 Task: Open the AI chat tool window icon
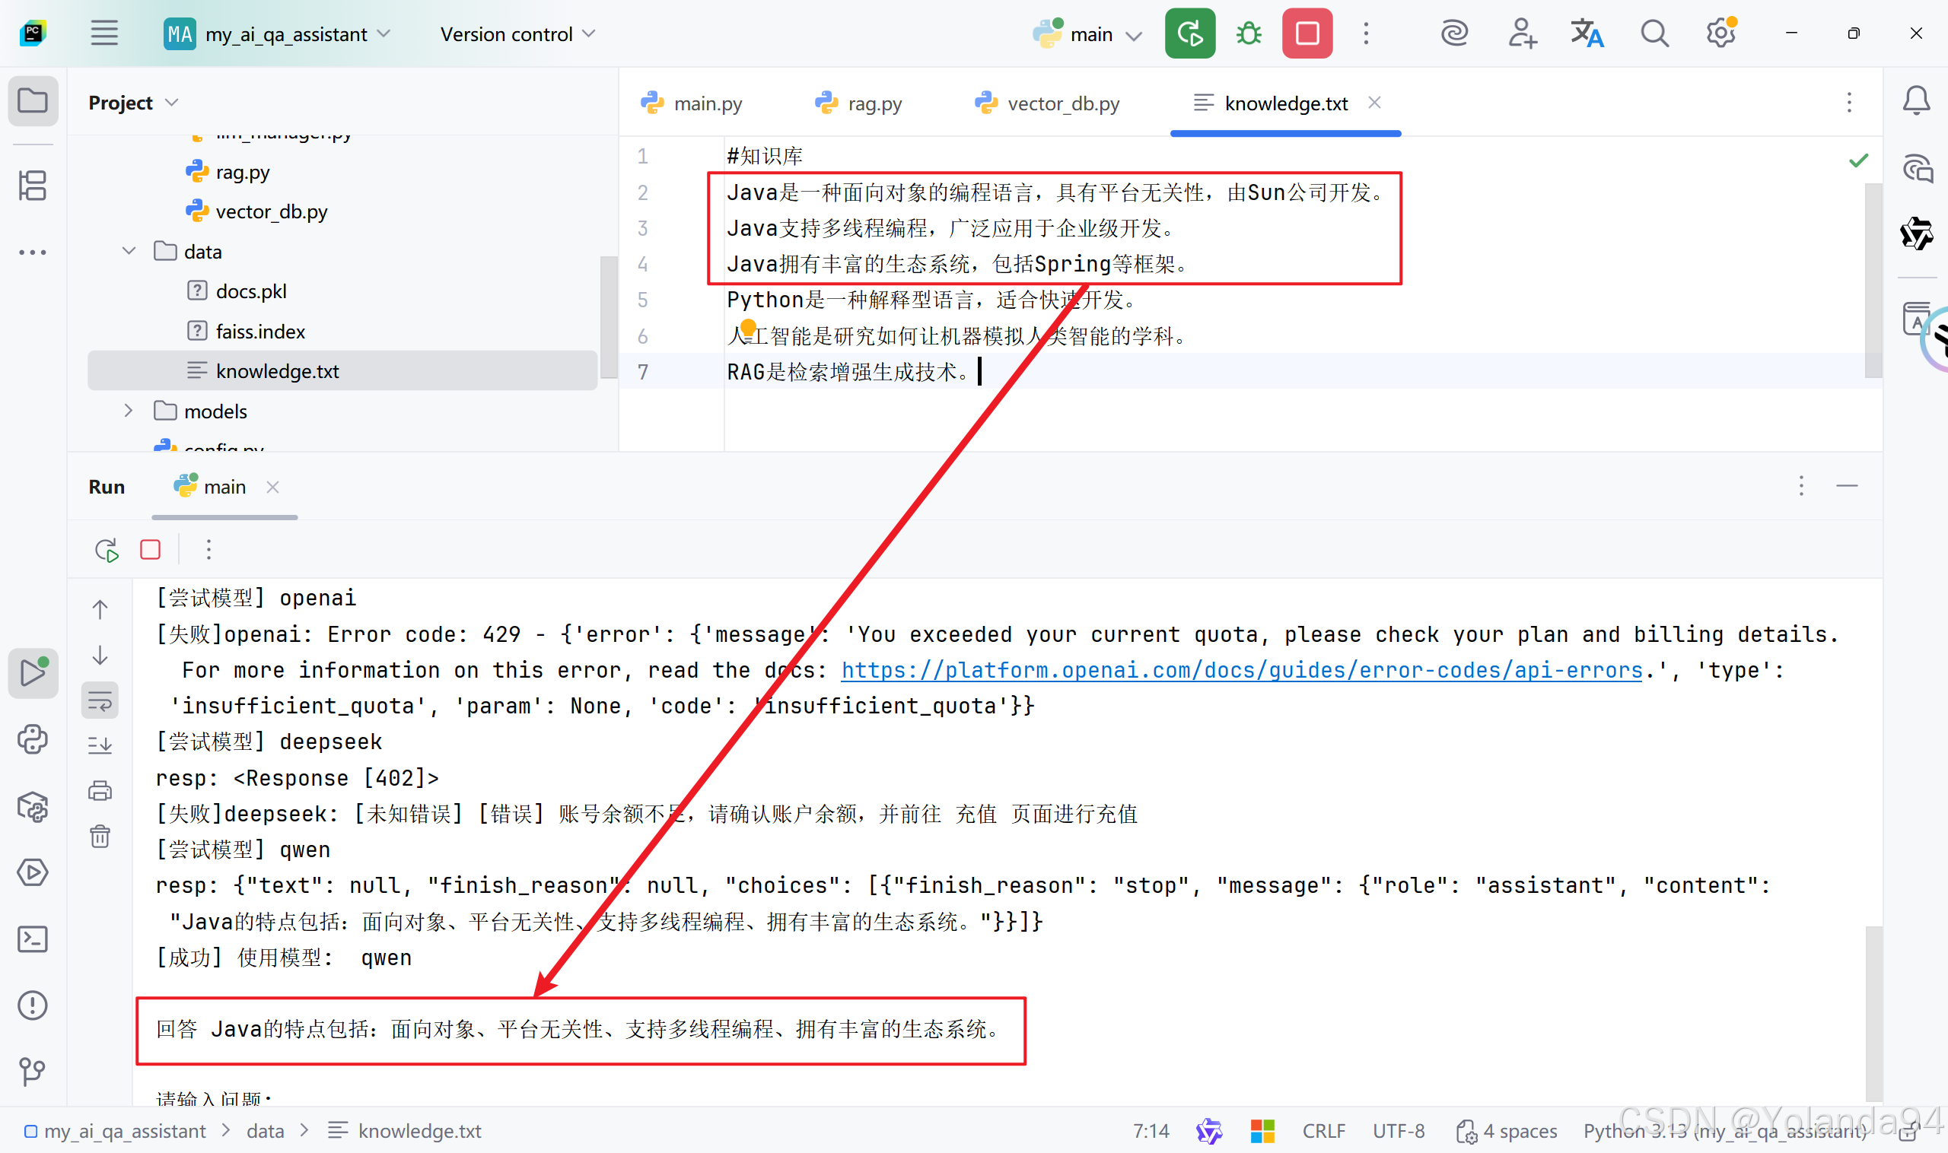[x=1916, y=169]
